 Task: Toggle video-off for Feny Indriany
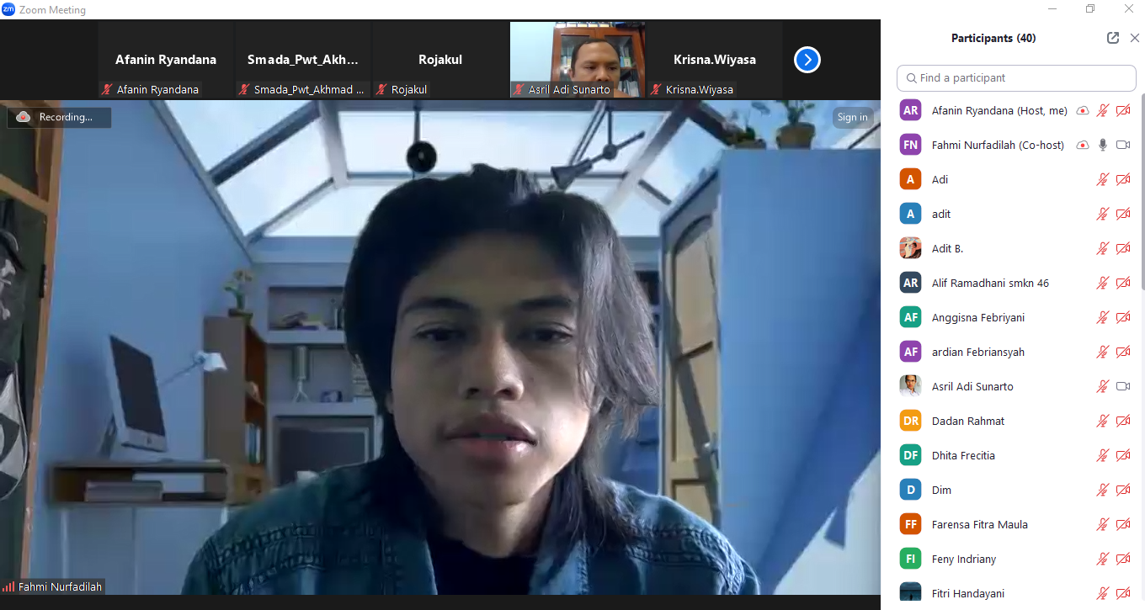[1123, 559]
